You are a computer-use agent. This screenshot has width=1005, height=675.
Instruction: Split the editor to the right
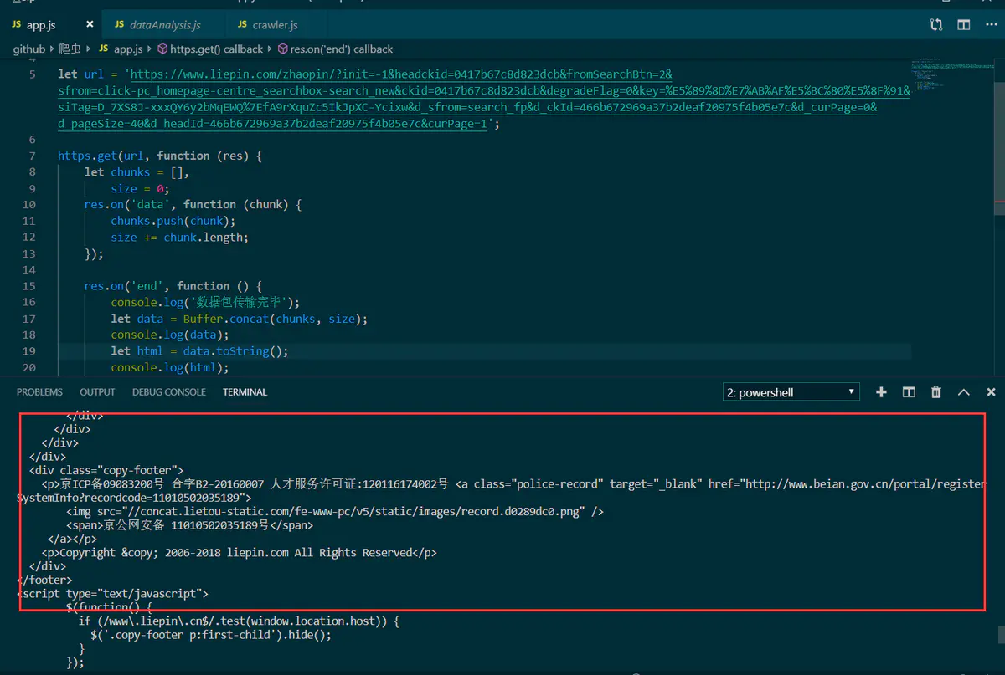click(x=964, y=25)
